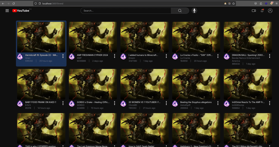Click AMP channel avatar
This screenshot has height=147, width=279.
click(72, 57)
